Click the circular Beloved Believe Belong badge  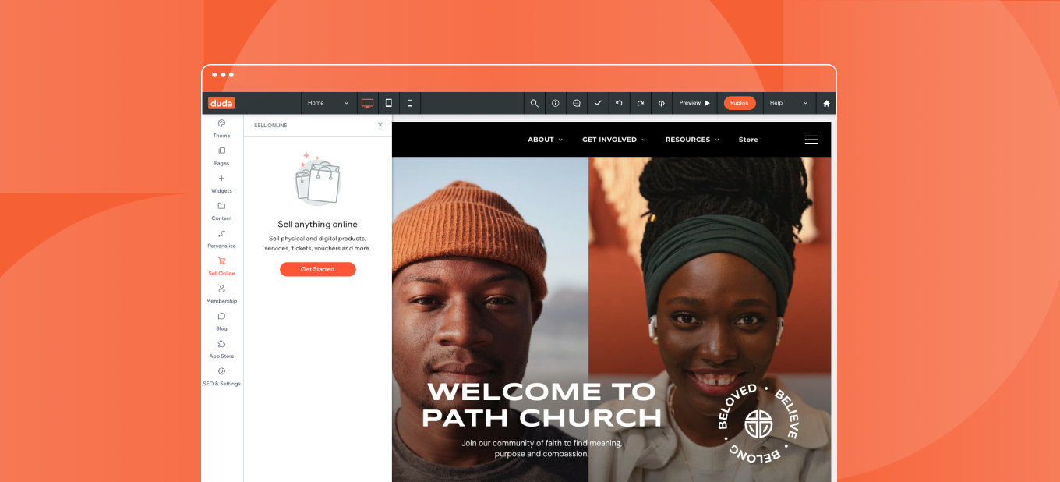pos(758,424)
